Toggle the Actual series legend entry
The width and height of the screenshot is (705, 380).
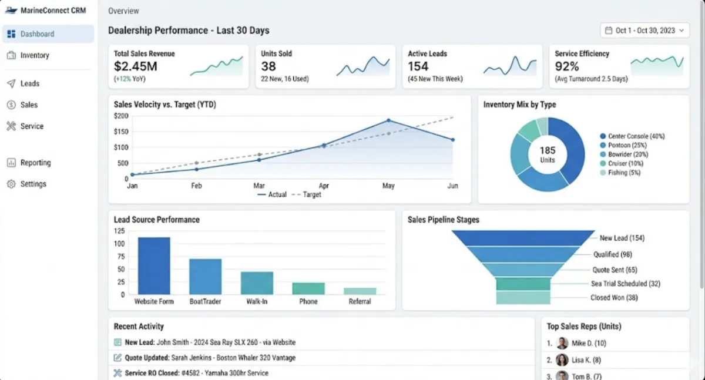(x=271, y=194)
